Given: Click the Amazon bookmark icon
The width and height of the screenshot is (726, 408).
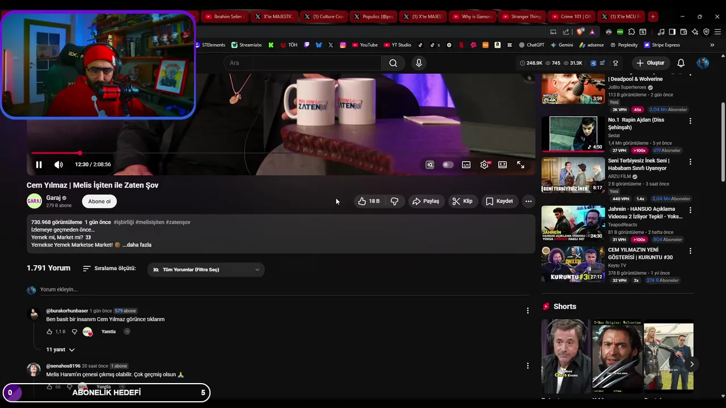Looking at the screenshot, I should pyautogui.click(x=497, y=45).
